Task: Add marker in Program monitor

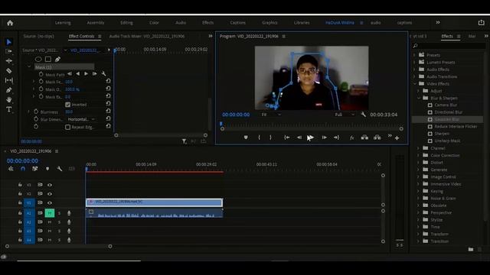Action: (x=246, y=137)
